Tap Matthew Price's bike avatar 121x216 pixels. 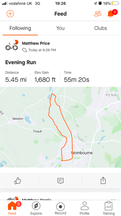12,45
